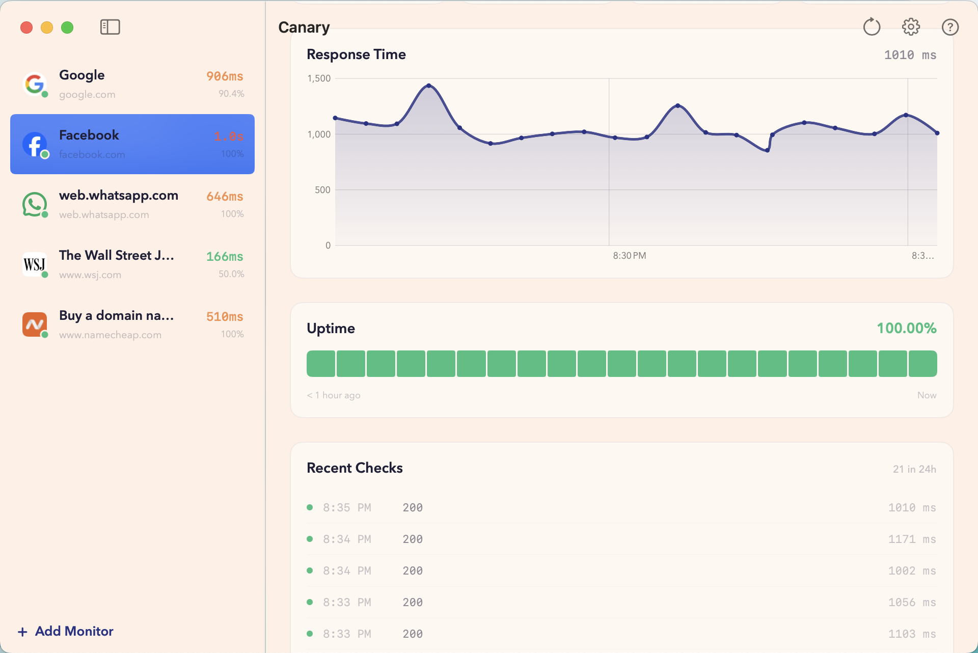Select the Facebook monitor entry
978x653 pixels.
(132, 144)
